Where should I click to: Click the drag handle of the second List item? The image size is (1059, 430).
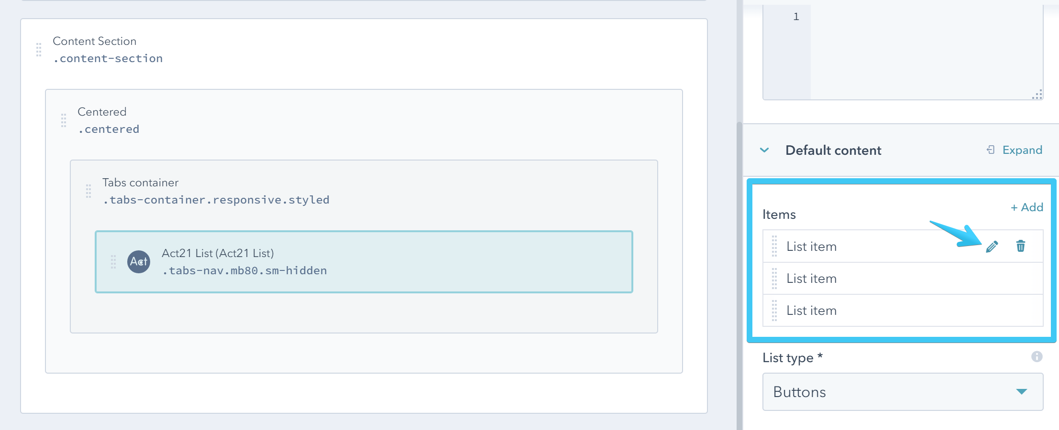[x=774, y=279]
